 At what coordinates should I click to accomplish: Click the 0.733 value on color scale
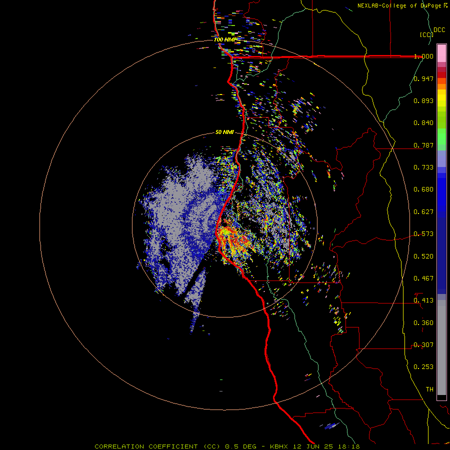[423, 167]
